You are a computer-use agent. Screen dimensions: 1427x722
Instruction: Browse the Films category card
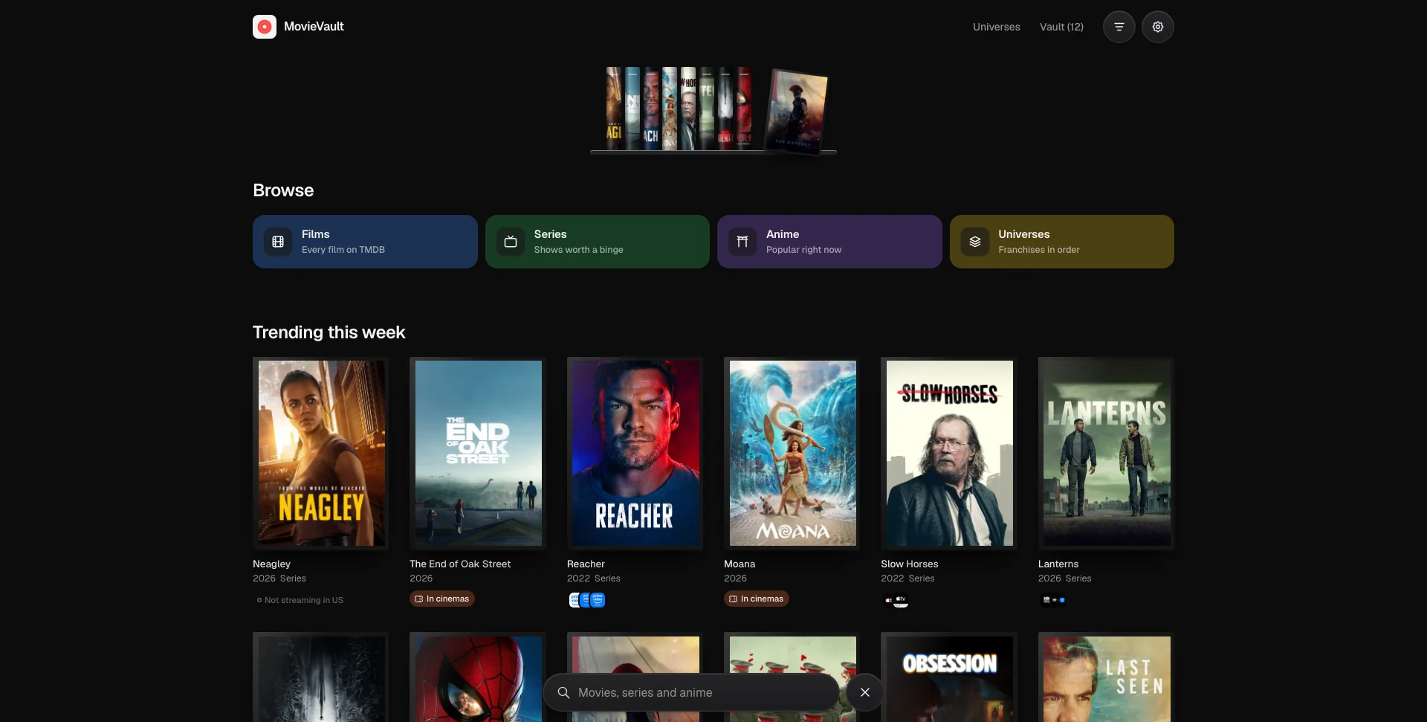[365, 242]
